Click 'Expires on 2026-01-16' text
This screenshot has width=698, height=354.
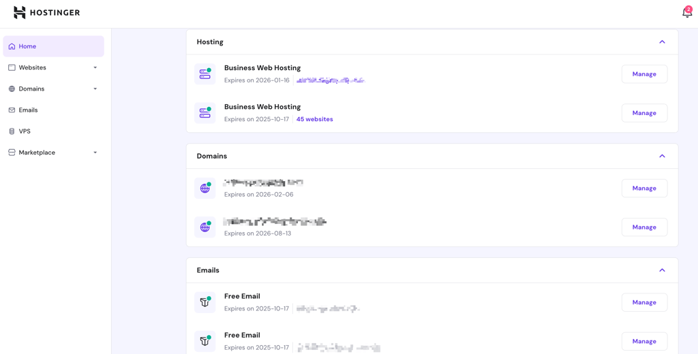point(257,80)
